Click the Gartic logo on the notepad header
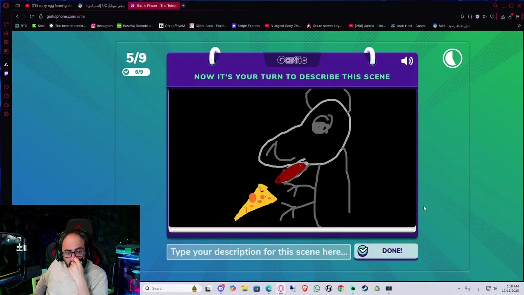The height and width of the screenshot is (295, 524). coord(292,60)
